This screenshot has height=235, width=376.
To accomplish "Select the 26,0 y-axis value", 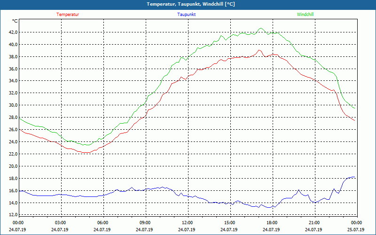I will coord(13,130).
